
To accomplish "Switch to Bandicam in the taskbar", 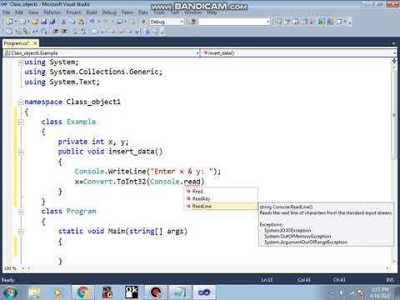I will (156, 292).
